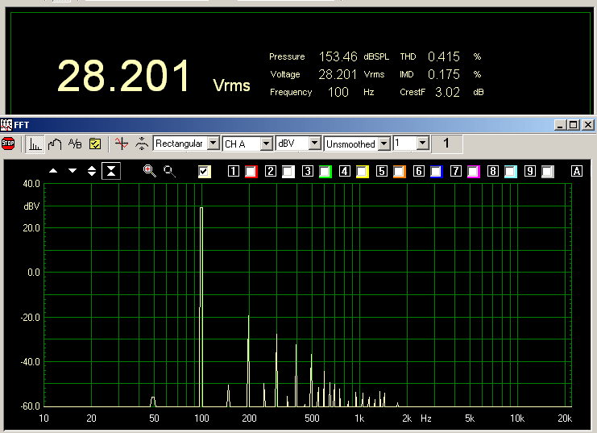Click the 28.201 Vrms large readout
This screenshot has width=597, height=433.
pyautogui.click(x=125, y=76)
